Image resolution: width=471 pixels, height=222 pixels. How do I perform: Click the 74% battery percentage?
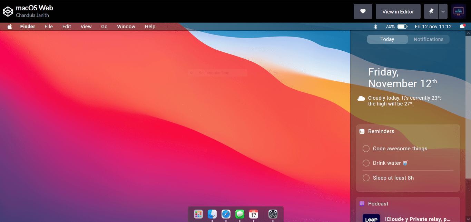coord(390,27)
